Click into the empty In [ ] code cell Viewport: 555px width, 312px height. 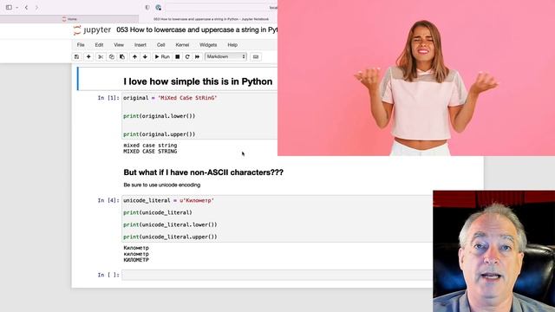coord(277,275)
